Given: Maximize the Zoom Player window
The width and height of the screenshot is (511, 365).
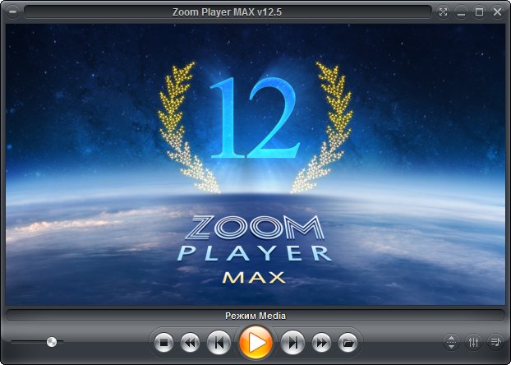Looking at the screenshot, I should [480, 12].
